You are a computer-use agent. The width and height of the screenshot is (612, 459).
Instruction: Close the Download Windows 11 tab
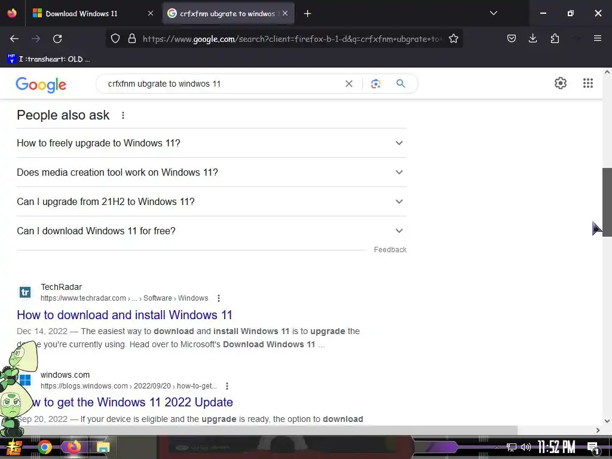coord(151,14)
